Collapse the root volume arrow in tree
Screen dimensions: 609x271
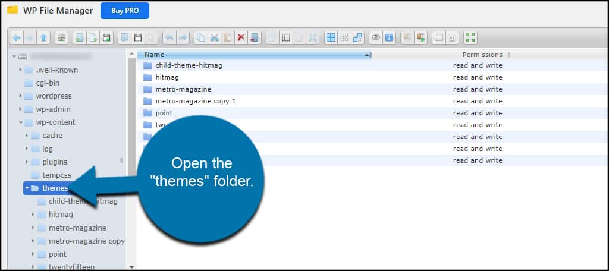click(14, 56)
